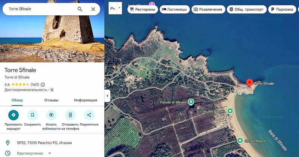Click the red Torre Sfinale map pin
299x157 pixels.
click(x=250, y=83)
